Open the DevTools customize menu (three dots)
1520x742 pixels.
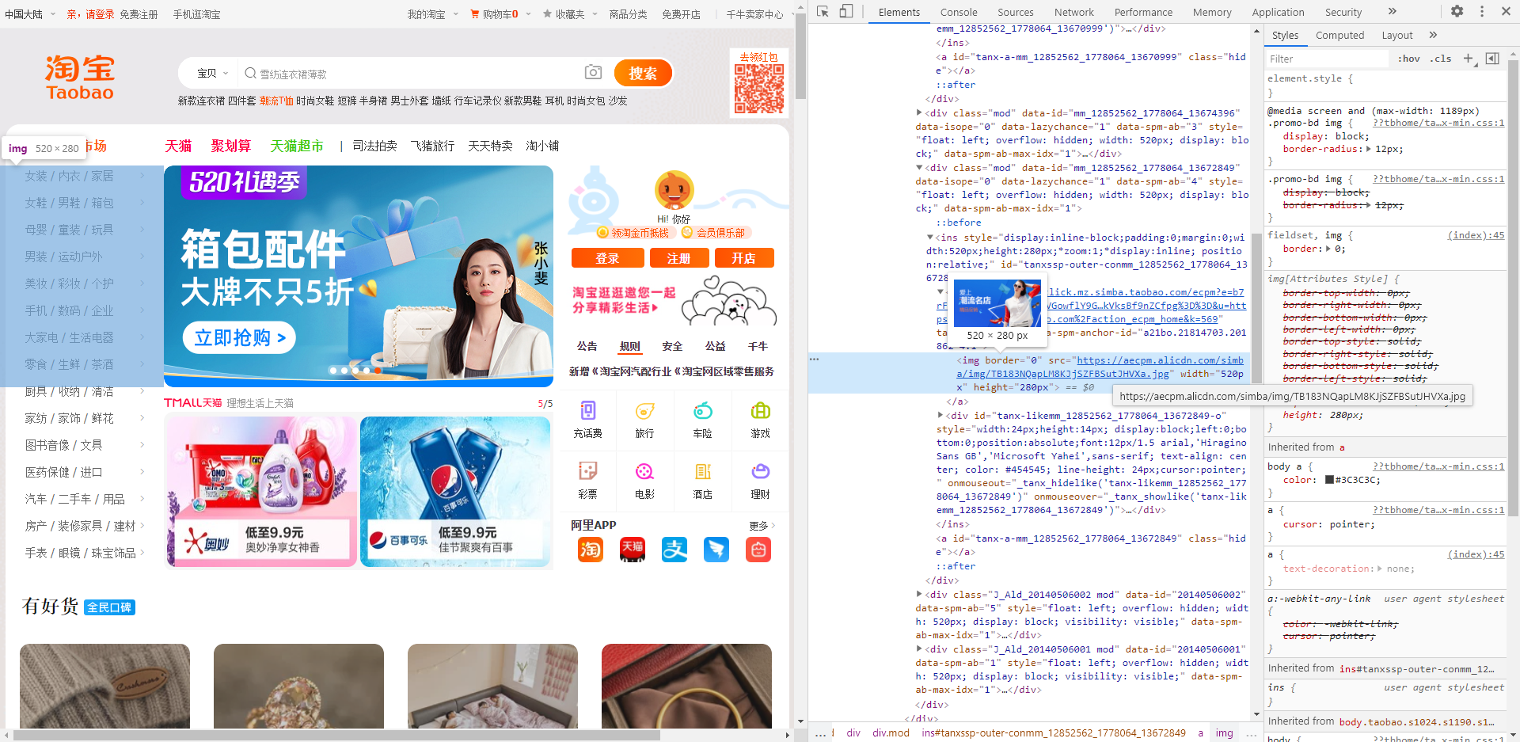pyautogui.click(x=1482, y=12)
